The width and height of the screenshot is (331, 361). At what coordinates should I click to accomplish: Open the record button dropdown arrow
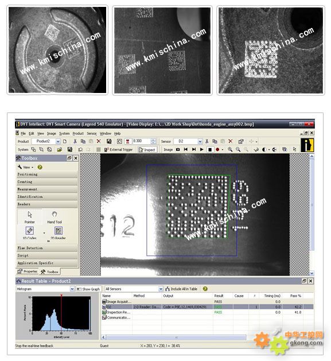point(223,149)
